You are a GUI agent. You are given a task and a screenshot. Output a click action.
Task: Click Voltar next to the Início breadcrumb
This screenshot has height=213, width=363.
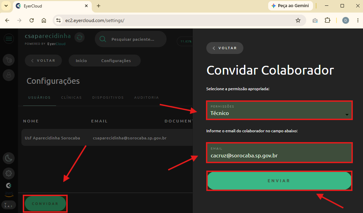[43, 60]
